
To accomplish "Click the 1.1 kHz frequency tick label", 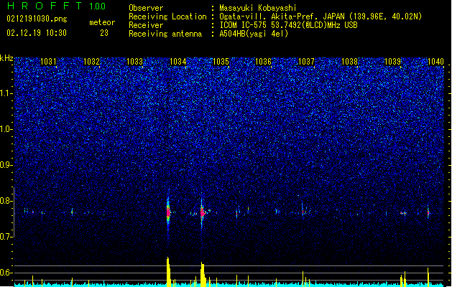I will coord(6,93).
